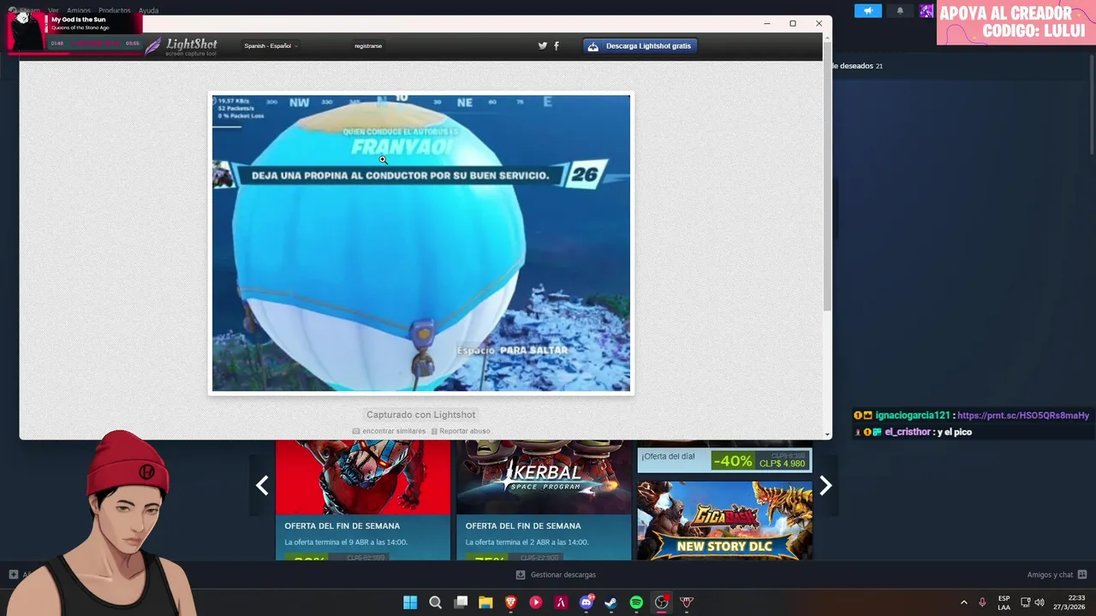Open the volume tray icon
This screenshot has width=1096, height=616.
point(1039,602)
